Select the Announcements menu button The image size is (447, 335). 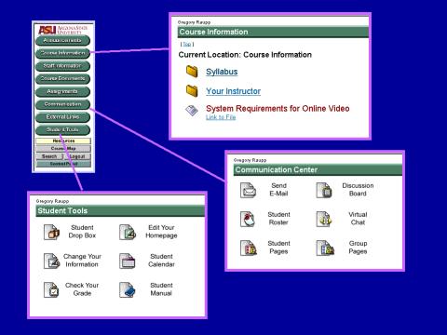pos(62,40)
